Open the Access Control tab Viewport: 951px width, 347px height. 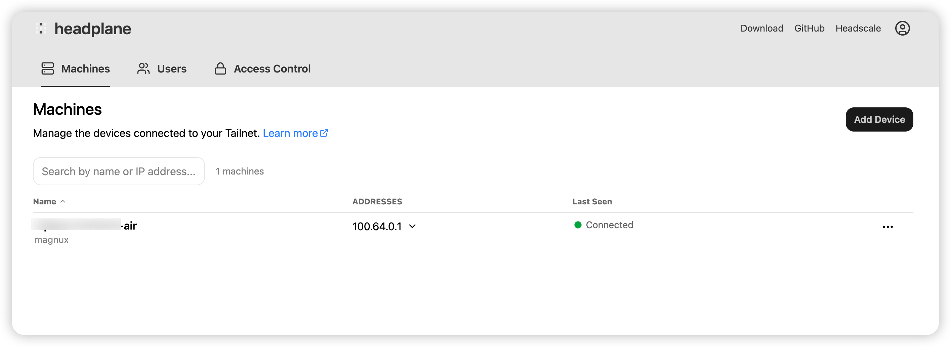pos(272,68)
